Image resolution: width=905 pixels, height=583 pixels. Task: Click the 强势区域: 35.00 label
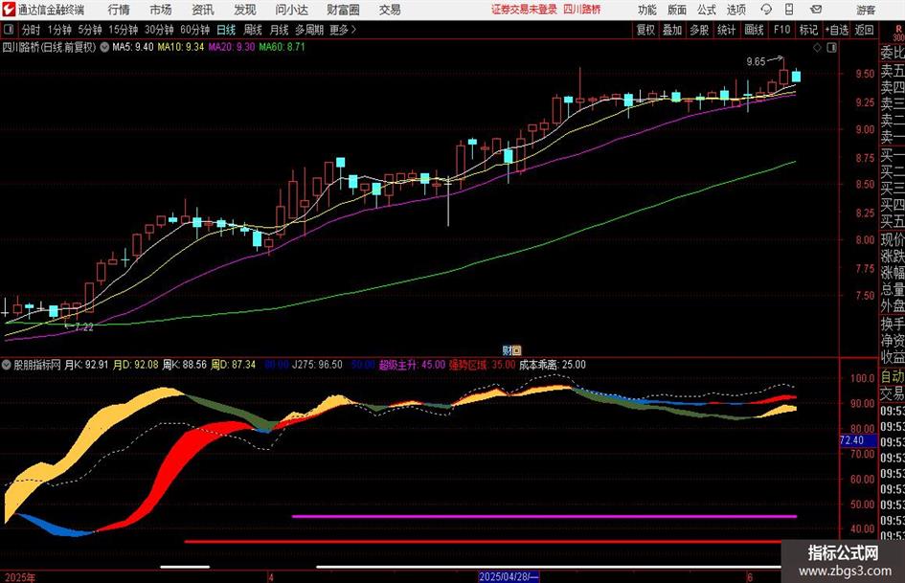pos(482,365)
